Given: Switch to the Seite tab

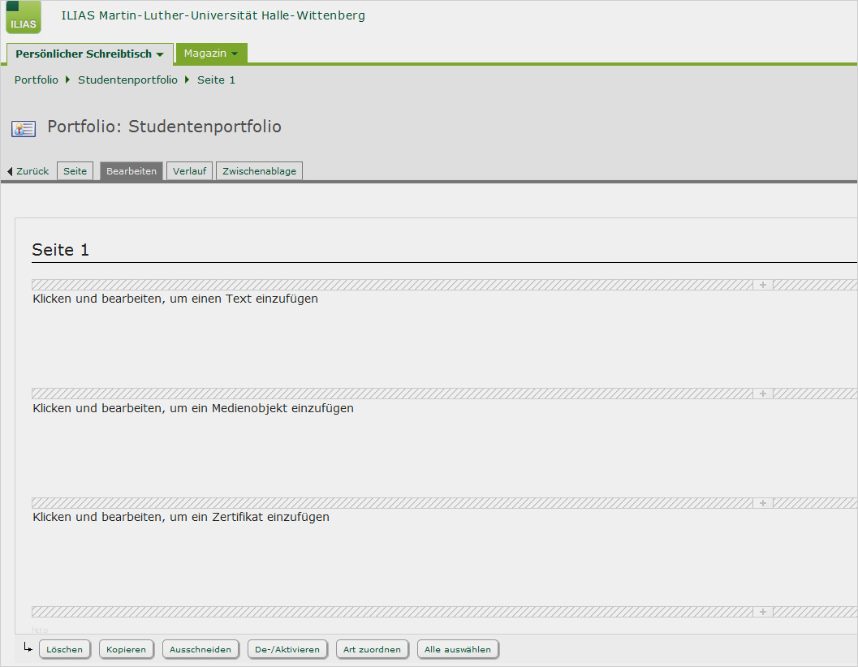Looking at the screenshot, I should point(75,171).
